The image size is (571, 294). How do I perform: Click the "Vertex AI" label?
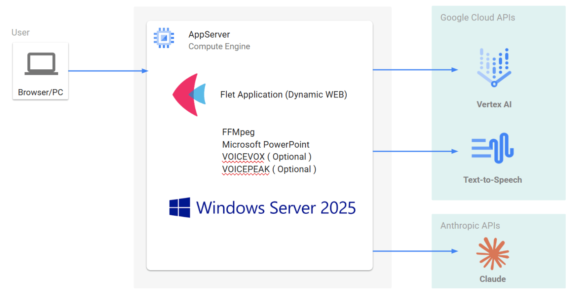tap(494, 104)
